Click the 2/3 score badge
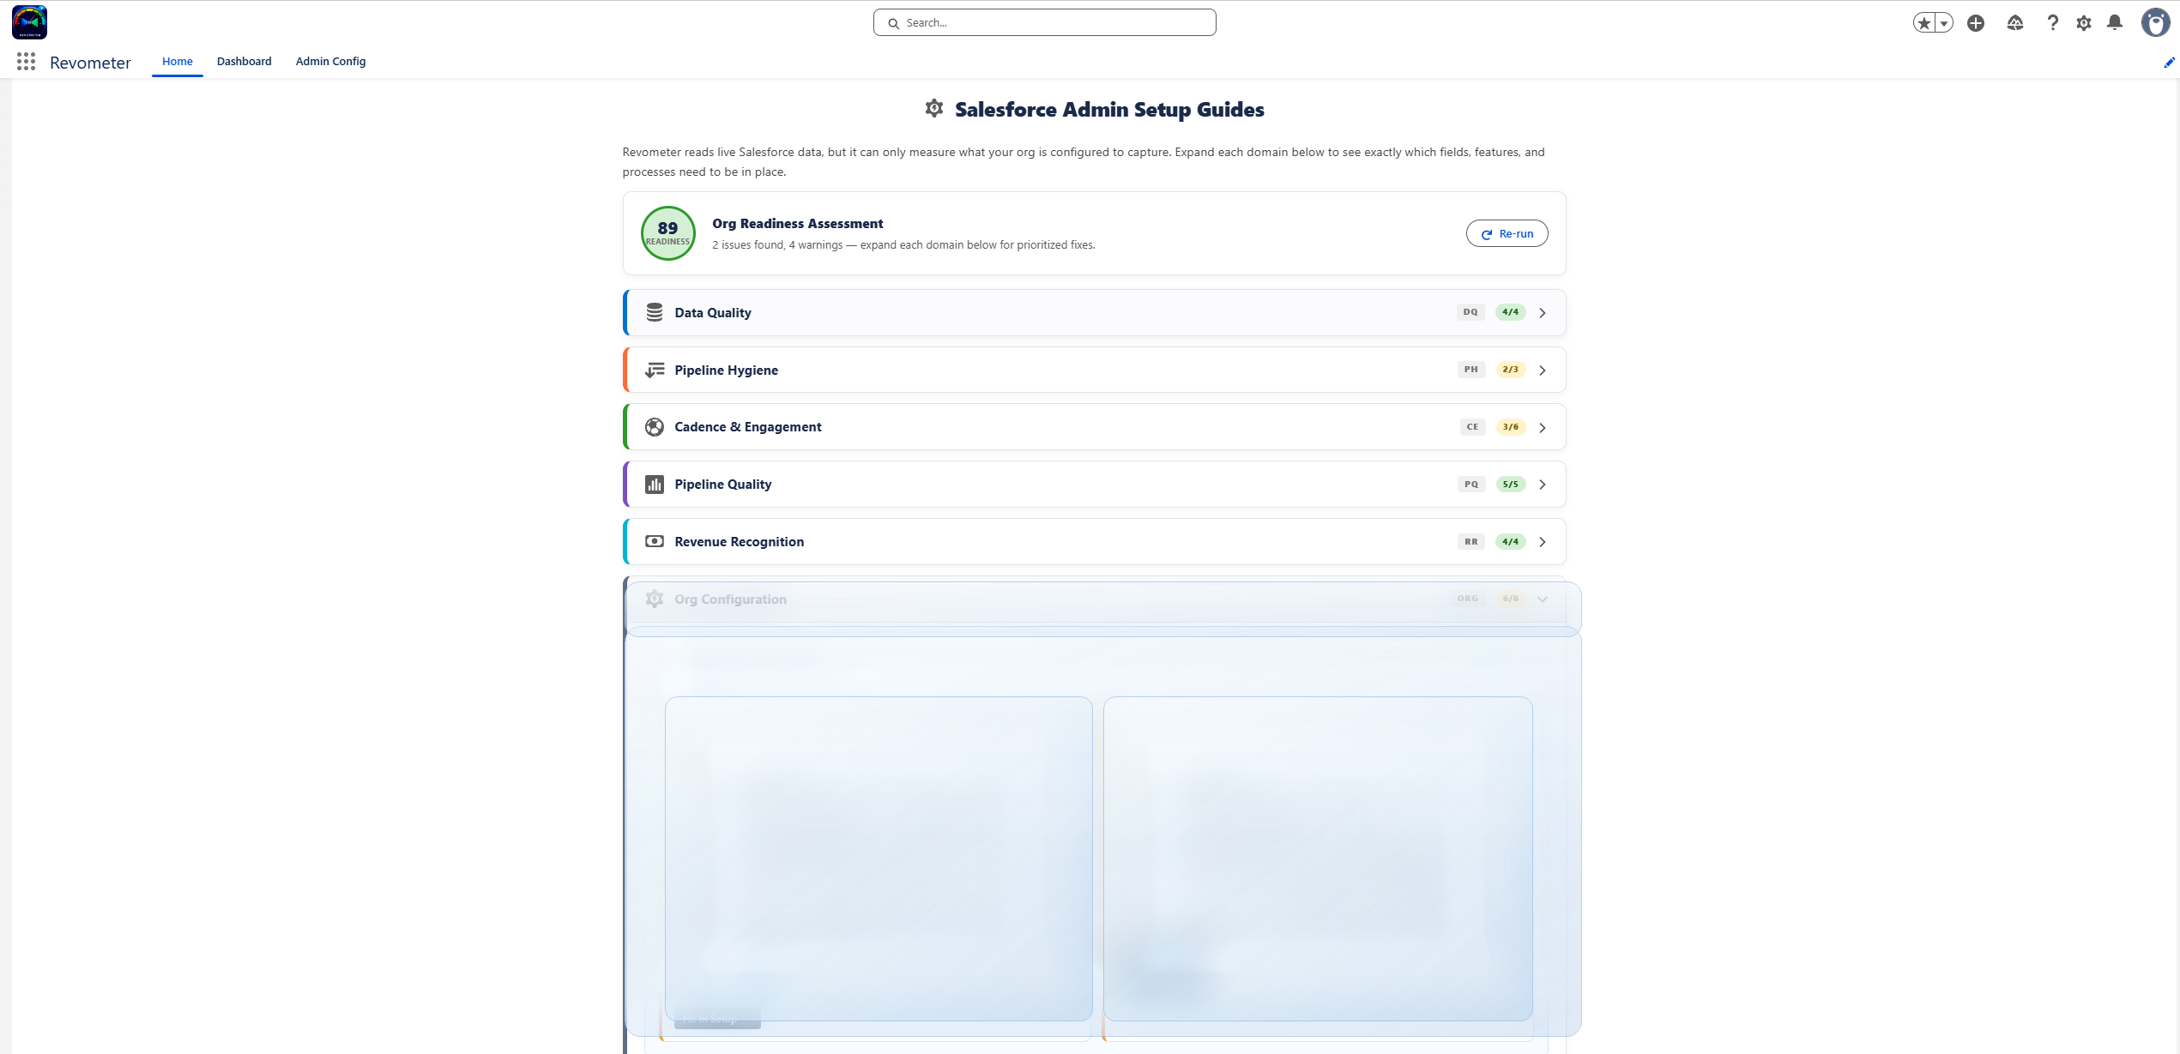The image size is (2180, 1054). click(1510, 370)
